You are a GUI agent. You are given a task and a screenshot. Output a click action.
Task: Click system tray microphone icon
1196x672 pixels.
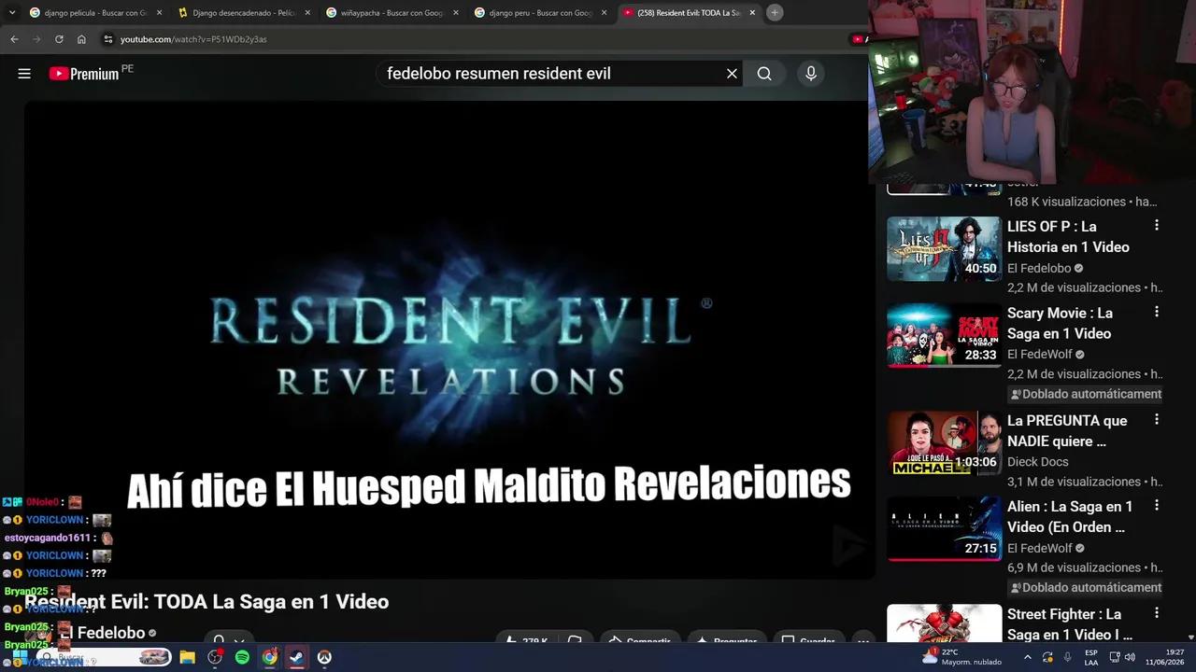(1067, 657)
